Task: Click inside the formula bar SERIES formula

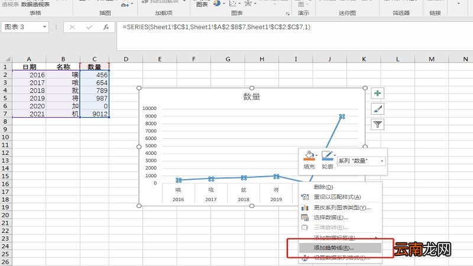Action: click(x=216, y=27)
